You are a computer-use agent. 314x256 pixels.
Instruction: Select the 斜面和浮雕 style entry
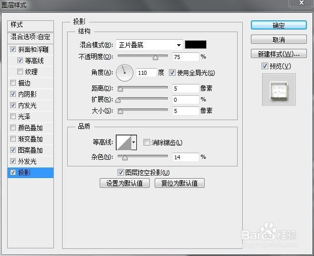pyautogui.click(x=33, y=49)
